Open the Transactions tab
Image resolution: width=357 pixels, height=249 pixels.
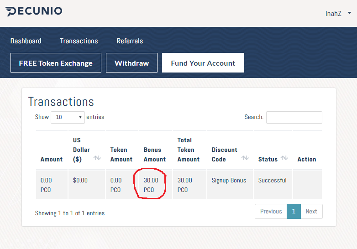click(x=79, y=41)
